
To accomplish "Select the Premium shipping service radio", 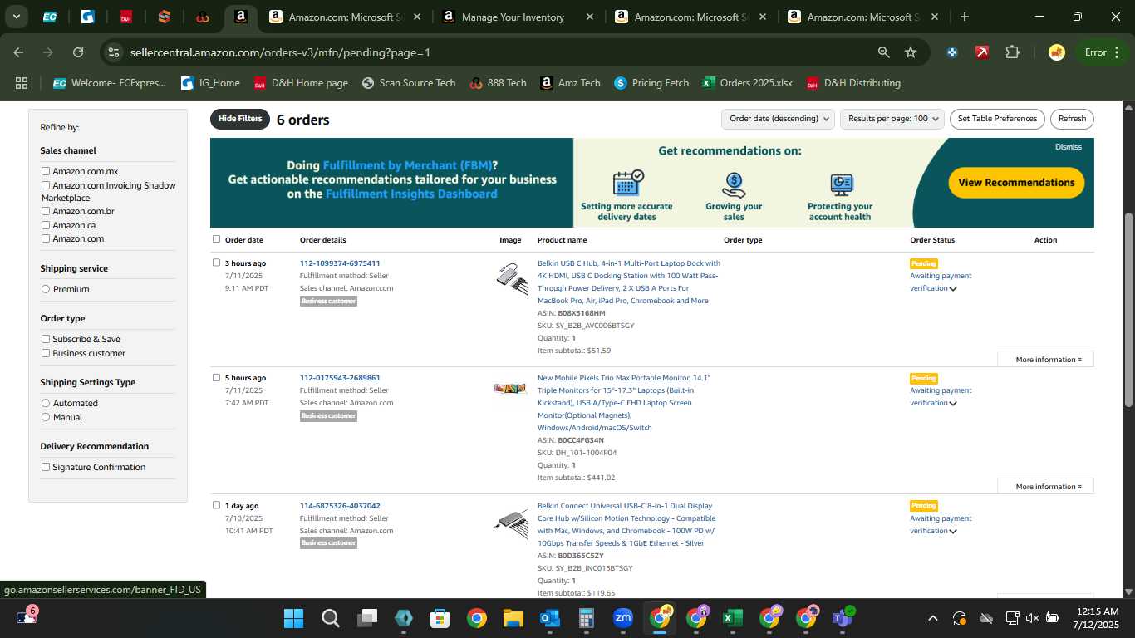I will pyautogui.click(x=46, y=289).
